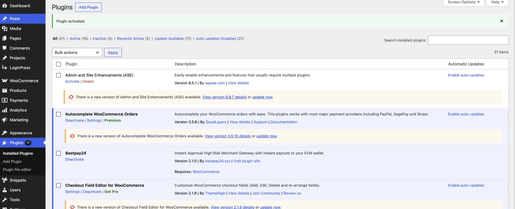Image resolution: width=515 pixels, height=209 pixels.
Task: Click the Media icon in sidebar
Action: coord(4,28)
